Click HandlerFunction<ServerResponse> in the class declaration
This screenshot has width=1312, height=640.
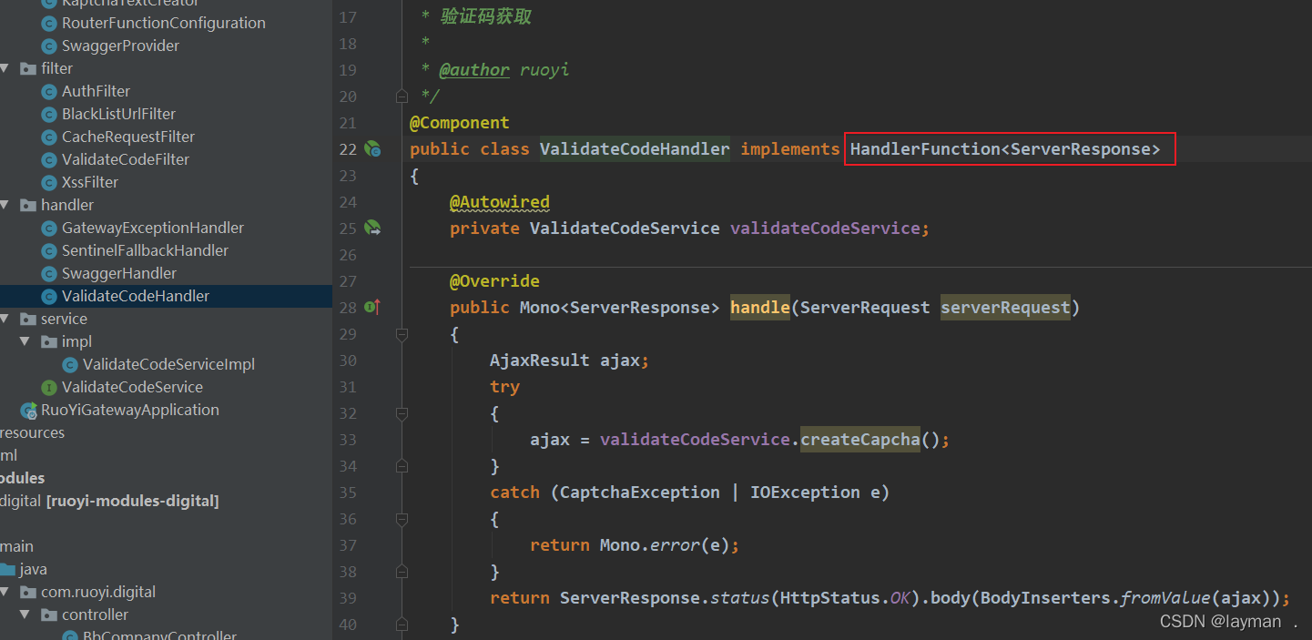click(1005, 148)
